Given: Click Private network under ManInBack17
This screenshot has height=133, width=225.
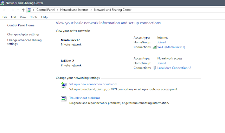Looking at the screenshot, I should tap(71, 45).
